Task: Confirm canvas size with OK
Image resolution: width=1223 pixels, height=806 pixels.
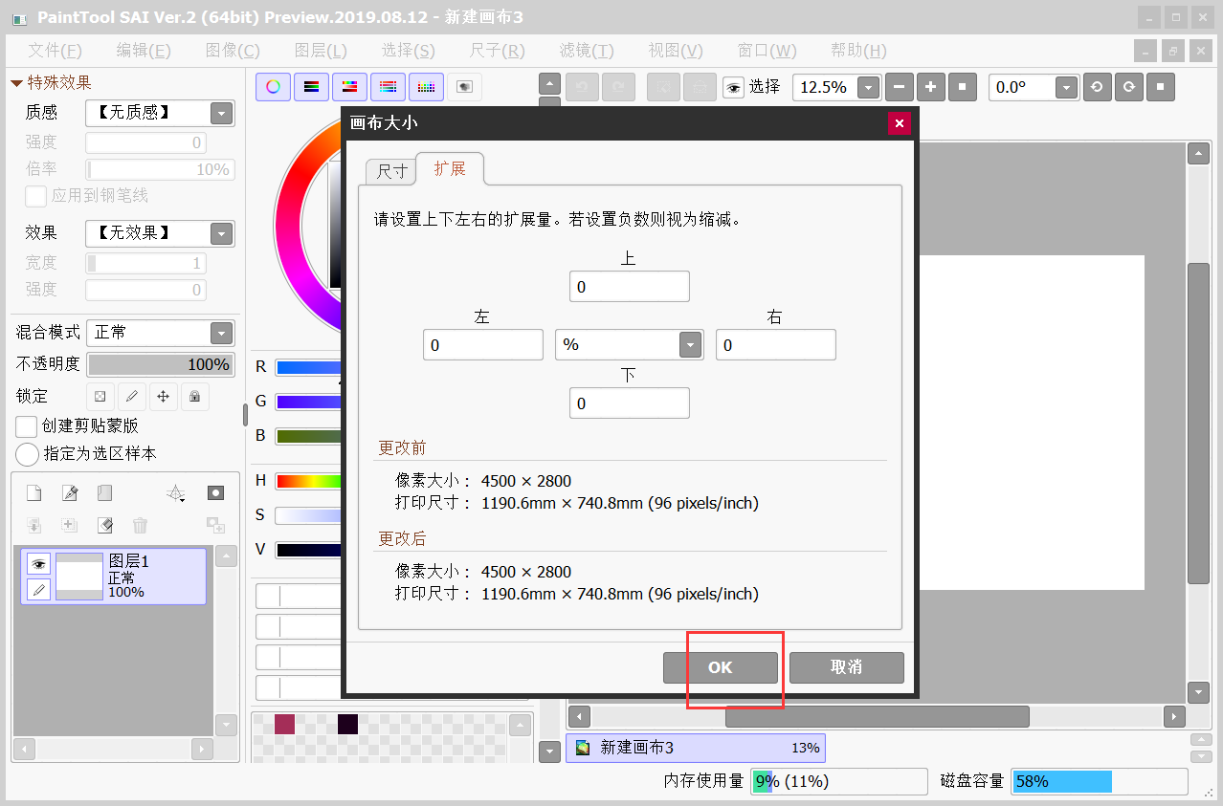Action: coord(721,667)
